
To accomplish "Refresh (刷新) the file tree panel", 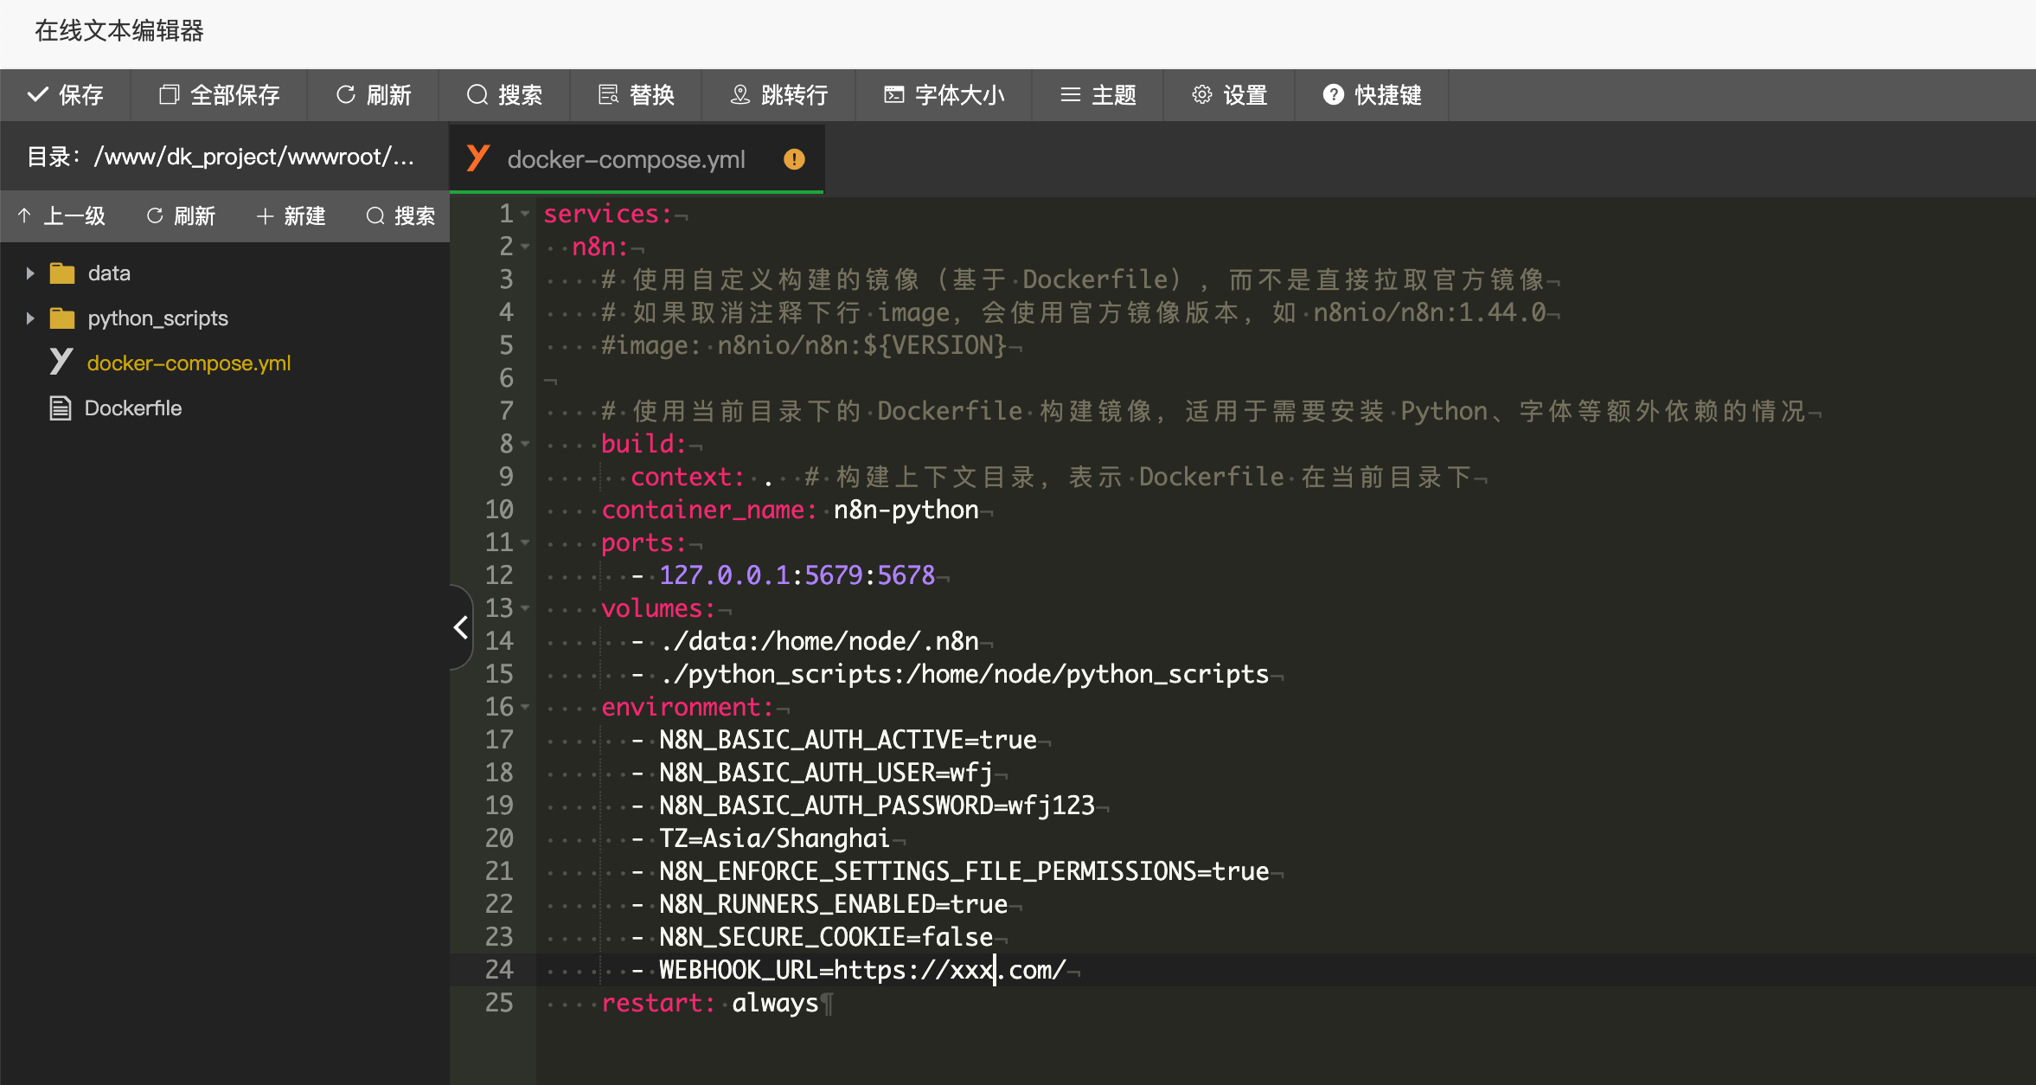I will [181, 215].
